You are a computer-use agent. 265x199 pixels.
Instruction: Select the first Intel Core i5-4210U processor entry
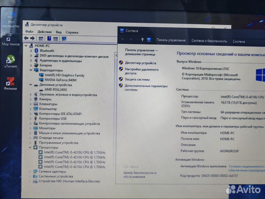pos(74,152)
